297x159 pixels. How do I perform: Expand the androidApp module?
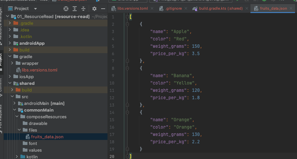[x=10, y=43]
